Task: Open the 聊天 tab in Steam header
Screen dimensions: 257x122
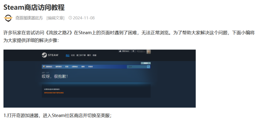Action: pos(89,55)
